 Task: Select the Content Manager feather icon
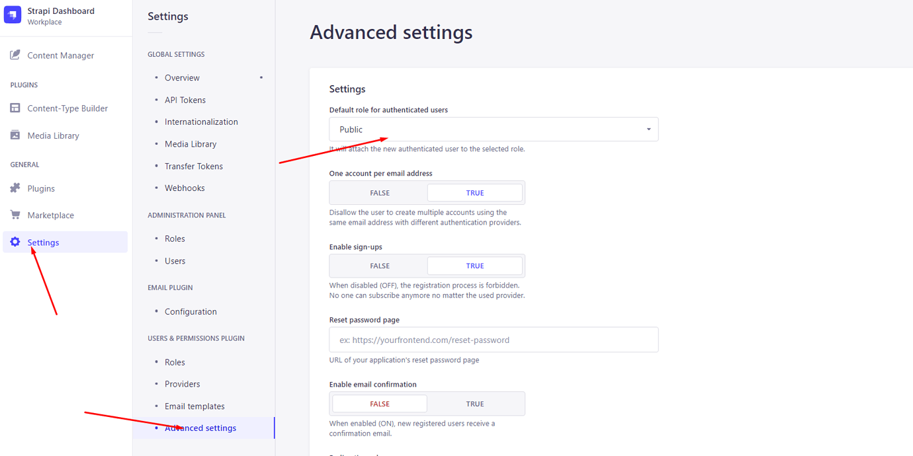pos(15,55)
